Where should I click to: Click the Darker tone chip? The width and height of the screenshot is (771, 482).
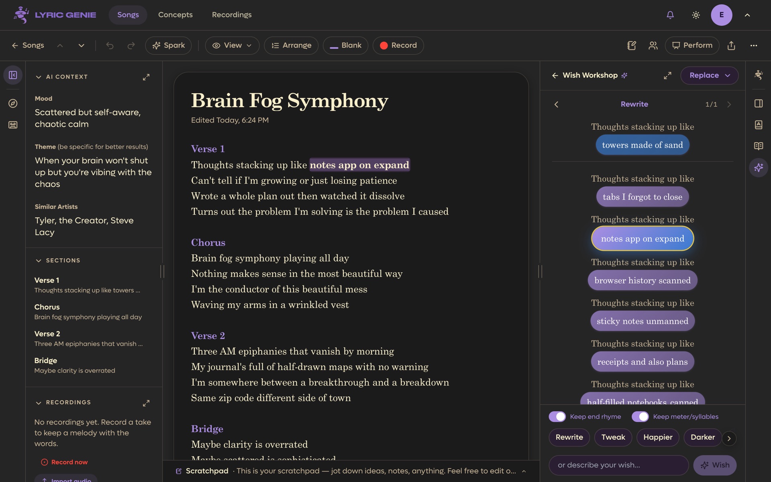[703, 437]
